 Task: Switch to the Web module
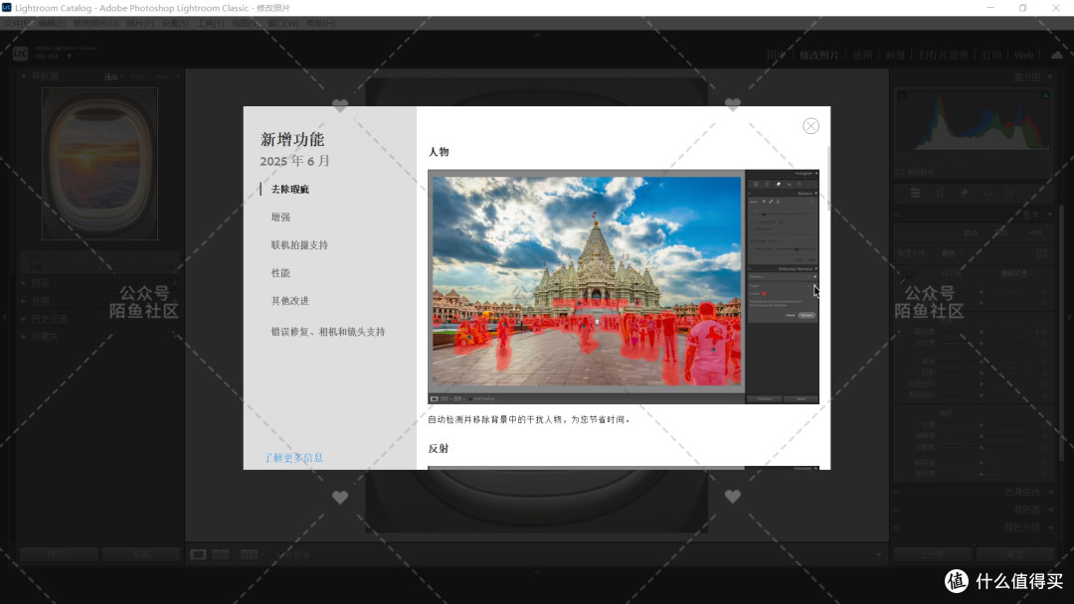click(x=1024, y=56)
